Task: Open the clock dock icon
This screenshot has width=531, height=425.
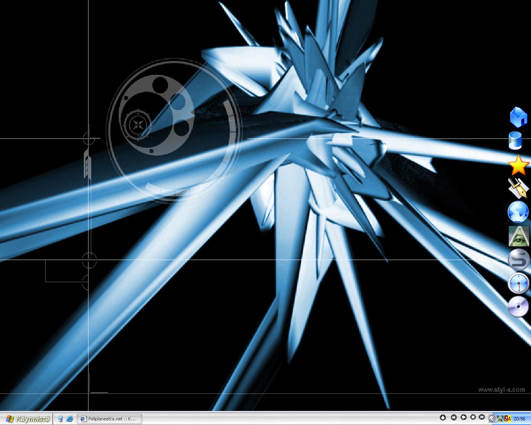Action: (518, 284)
